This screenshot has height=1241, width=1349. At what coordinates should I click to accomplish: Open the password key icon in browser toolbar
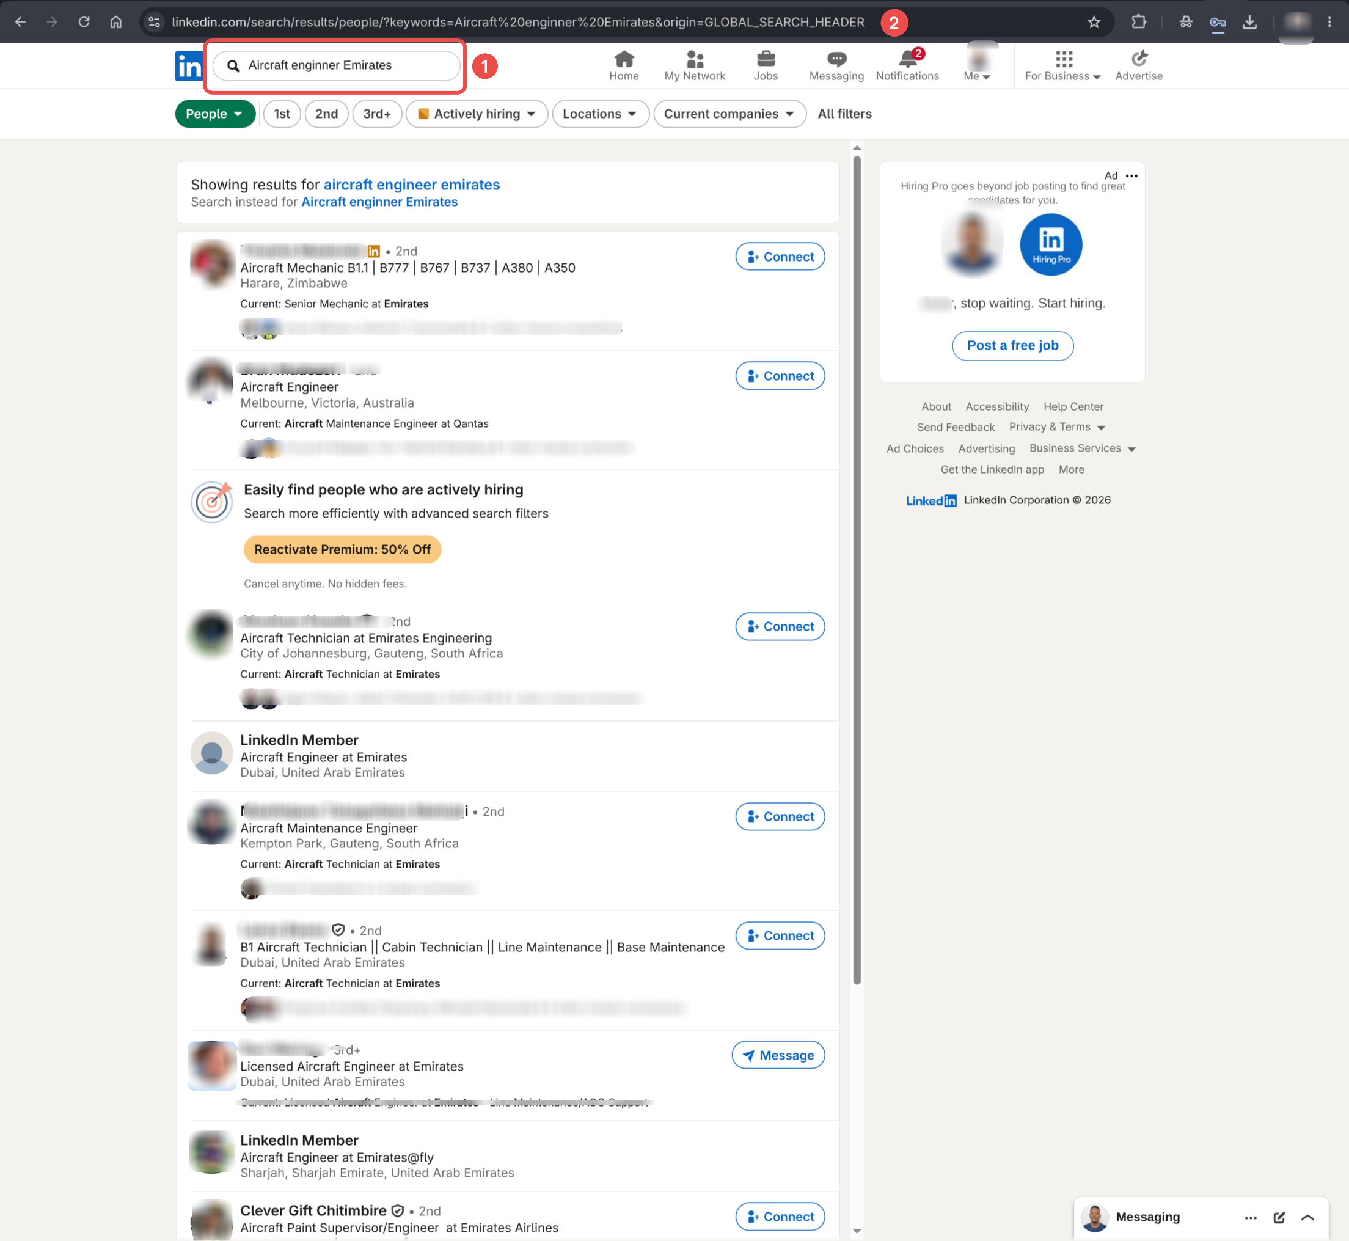tap(1218, 22)
